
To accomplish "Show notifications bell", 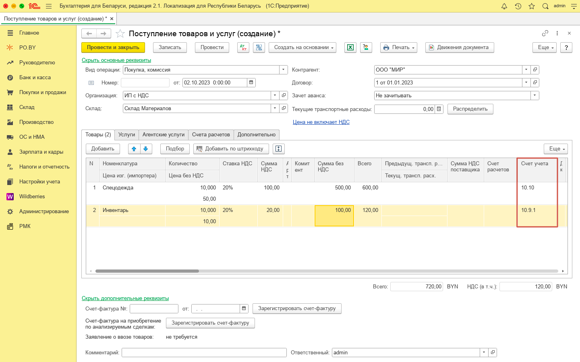I will [504, 6].
